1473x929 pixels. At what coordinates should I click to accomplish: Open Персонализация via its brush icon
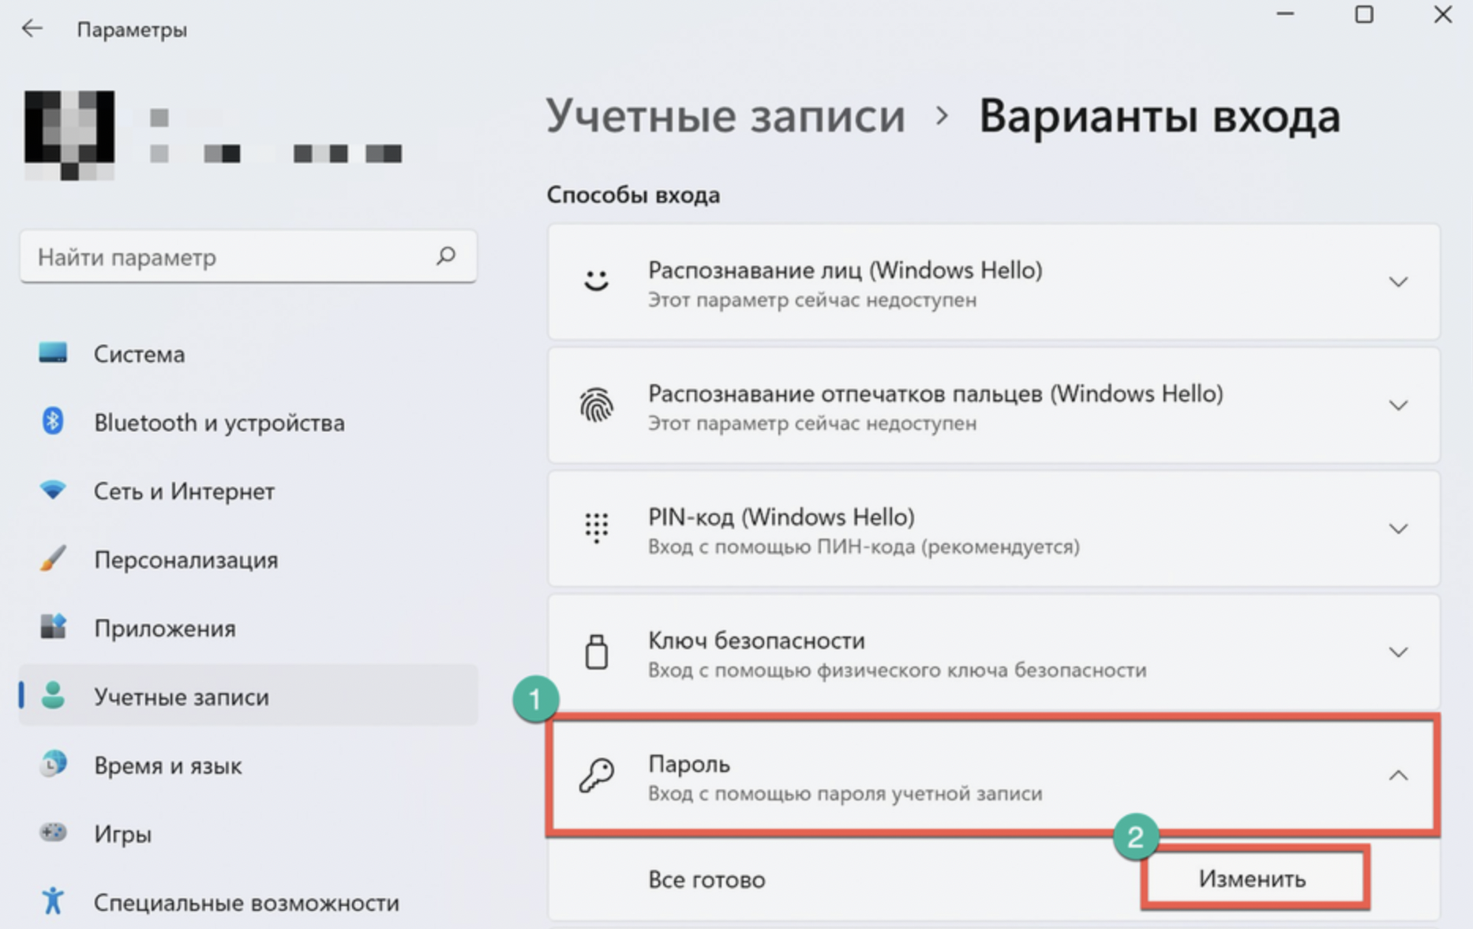(53, 559)
